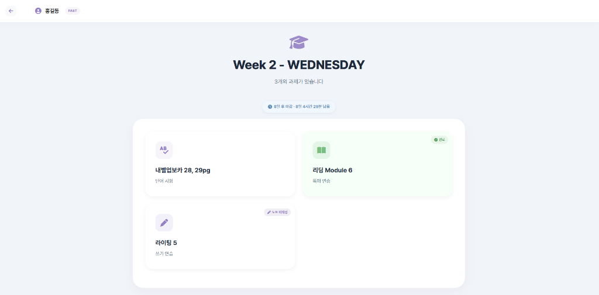
Task: Click the 독해 연습 subtitle text
Action: pyautogui.click(x=321, y=181)
